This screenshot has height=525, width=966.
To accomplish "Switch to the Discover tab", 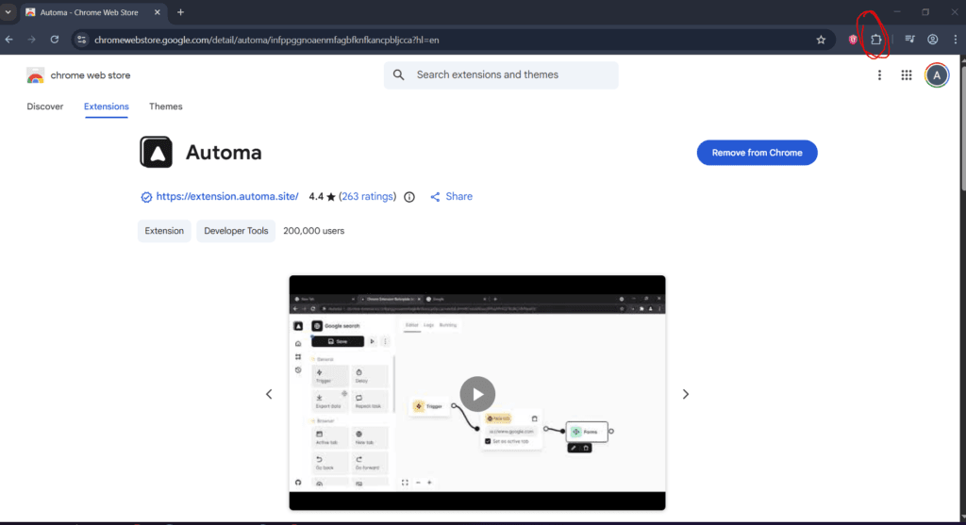I will (45, 107).
